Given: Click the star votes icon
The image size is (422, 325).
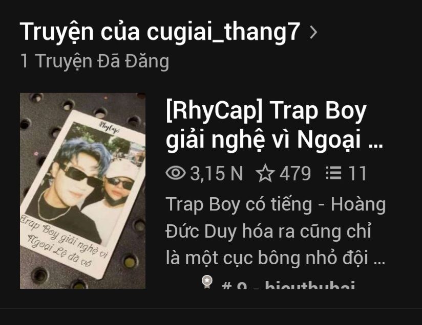Looking at the screenshot, I should point(265,173).
